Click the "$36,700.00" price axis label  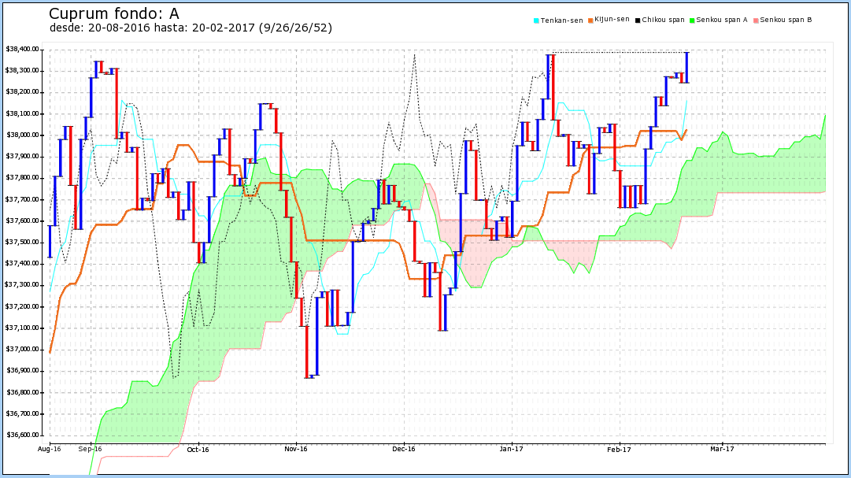tap(22, 413)
